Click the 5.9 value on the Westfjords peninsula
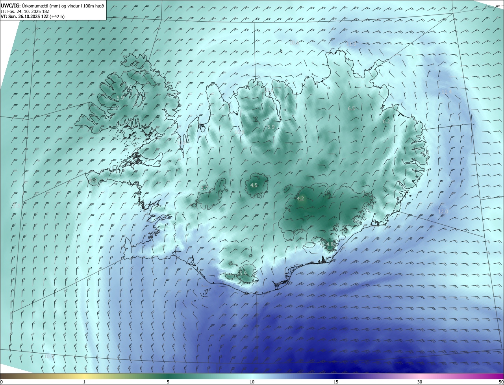Image resolution: width=504 pixels, height=385 pixels. point(120,98)
